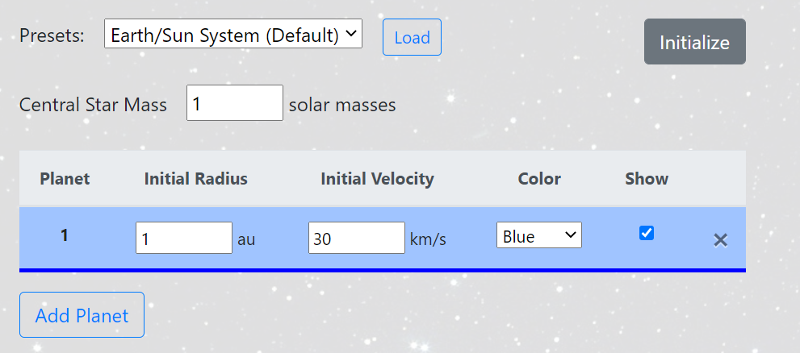Select the Initial Velocity field containing 30
This screenshot has width=800, height=353.
pyautogui.click(x=357, y=238)
